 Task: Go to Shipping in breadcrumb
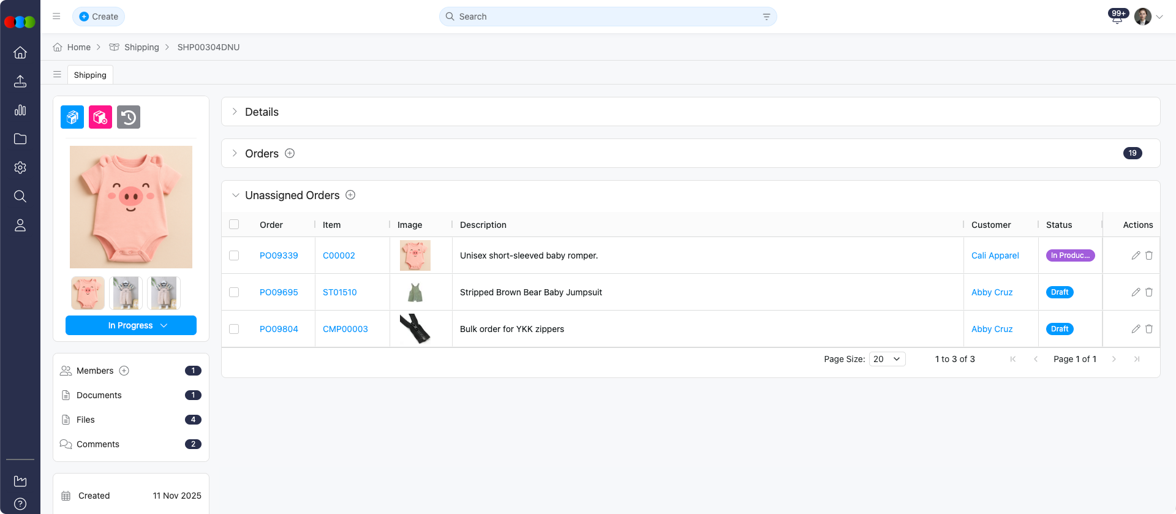click(x=141, y=47)
